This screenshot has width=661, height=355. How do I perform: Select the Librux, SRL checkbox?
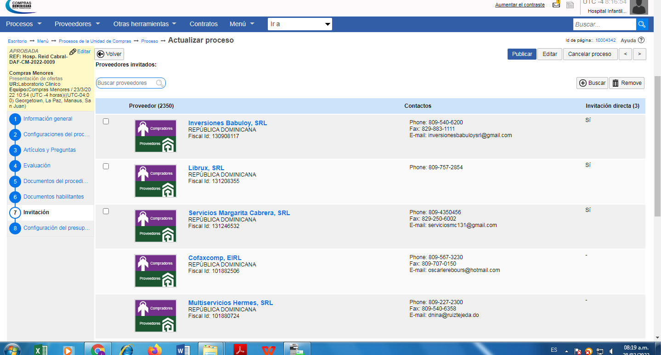[x=106, y=166]
